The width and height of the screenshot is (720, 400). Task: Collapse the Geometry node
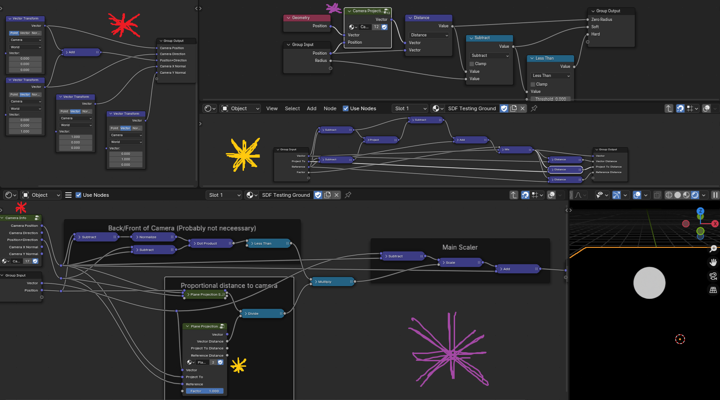pos(288,18)
